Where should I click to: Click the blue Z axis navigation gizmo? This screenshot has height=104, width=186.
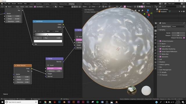(148, 10)
